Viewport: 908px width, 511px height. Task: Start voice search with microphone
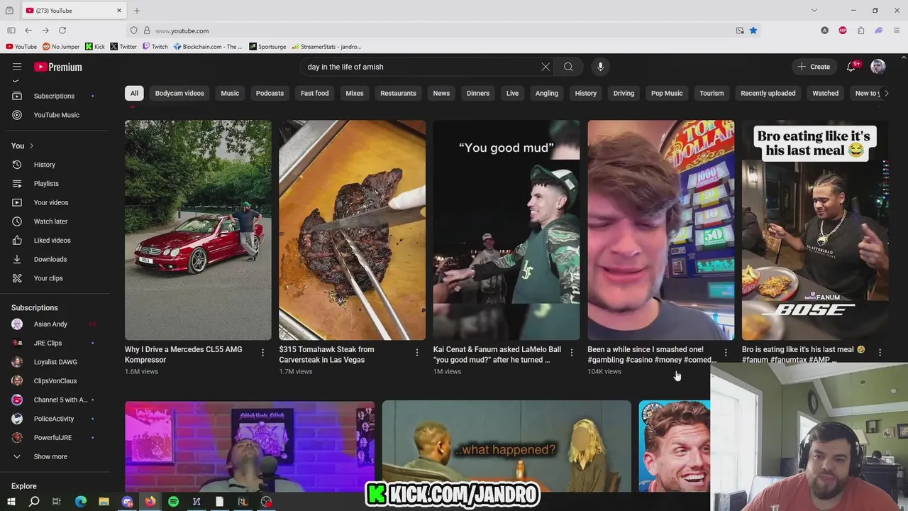[x=600, y=67]
